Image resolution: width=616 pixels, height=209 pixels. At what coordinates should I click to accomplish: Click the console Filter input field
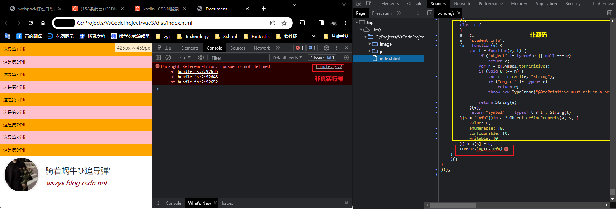pyautogui.click(x=240, y=57)
